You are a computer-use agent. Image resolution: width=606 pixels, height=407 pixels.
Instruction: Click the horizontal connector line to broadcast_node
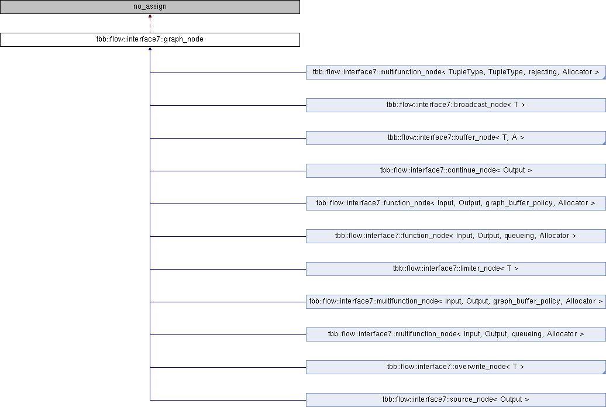click(x=228, y=105)
